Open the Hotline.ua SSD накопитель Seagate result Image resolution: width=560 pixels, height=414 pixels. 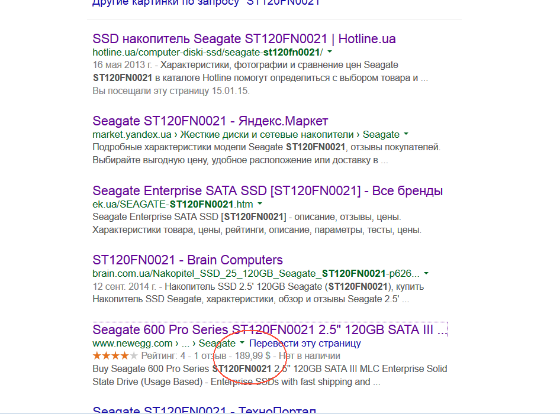coord(244,39)
